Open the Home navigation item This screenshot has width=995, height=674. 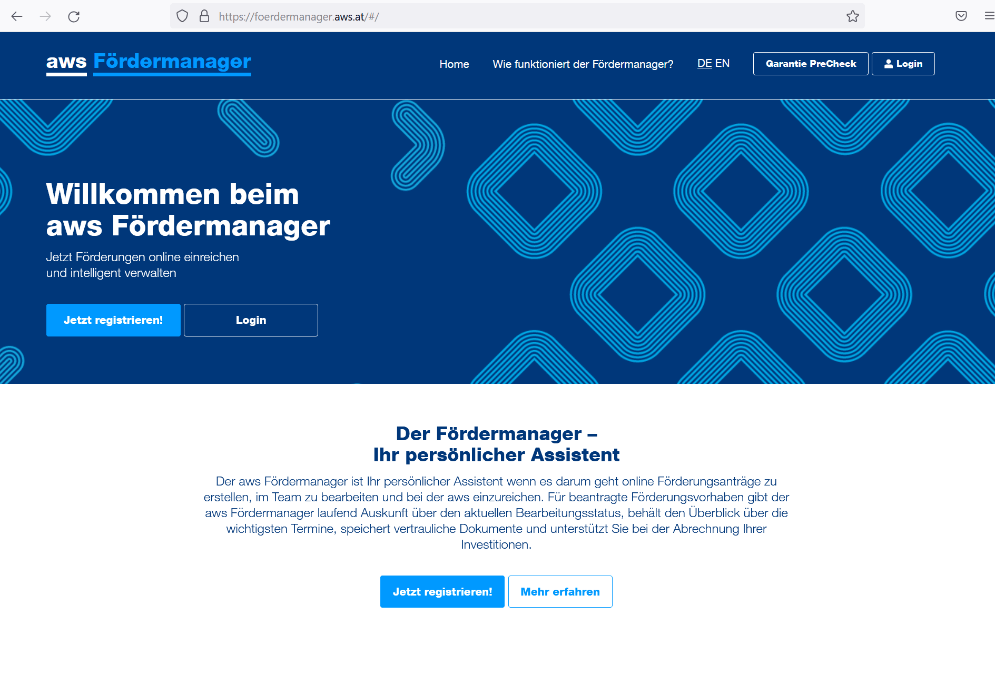click(454, 64)
